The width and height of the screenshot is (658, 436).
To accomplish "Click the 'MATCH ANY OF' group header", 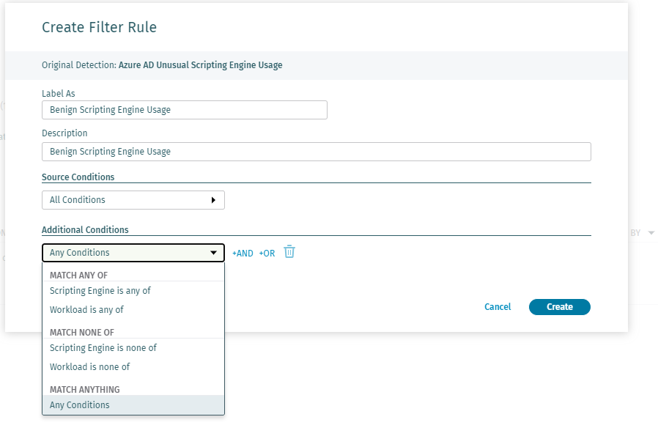I will coord(79,276).
